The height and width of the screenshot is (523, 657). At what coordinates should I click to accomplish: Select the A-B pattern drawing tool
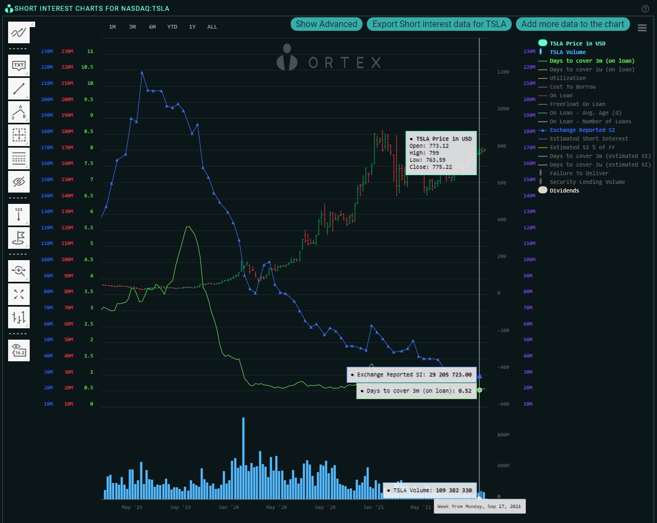[19, 112]
